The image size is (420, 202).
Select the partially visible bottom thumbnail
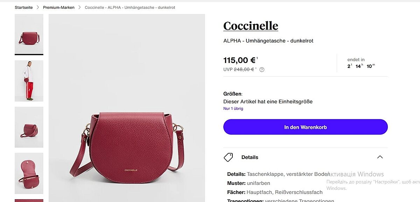(29, 200)
